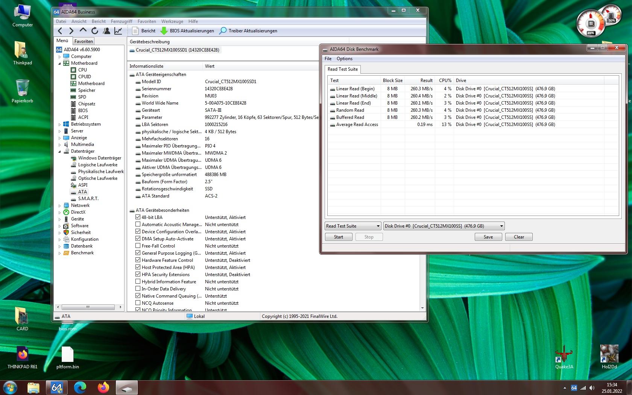
Task: Open the Datei menu
Action: point(61,21)
